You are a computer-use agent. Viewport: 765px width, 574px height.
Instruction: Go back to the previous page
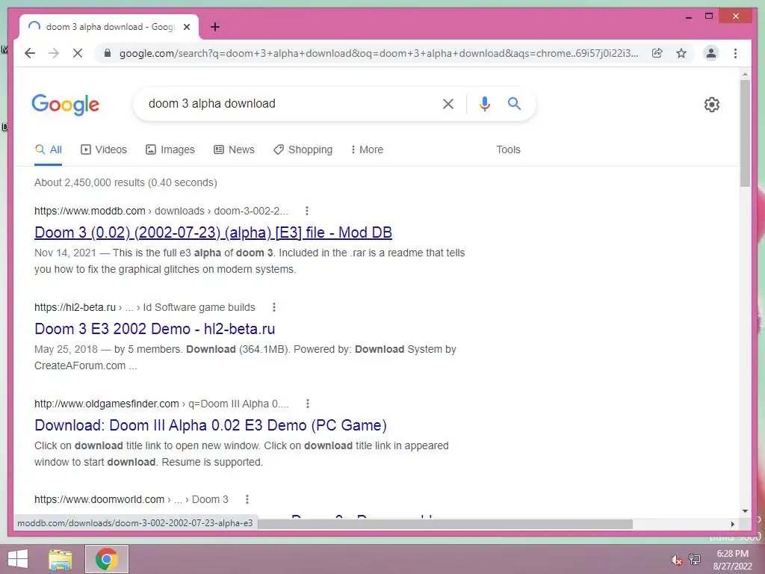click(x=30, y=53)
